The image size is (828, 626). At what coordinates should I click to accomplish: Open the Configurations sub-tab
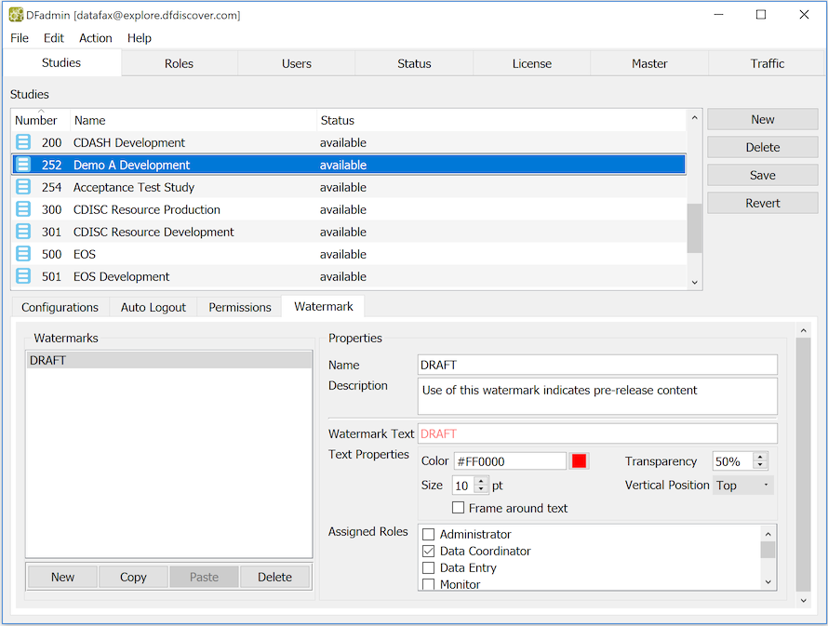[x=60, y=307]
